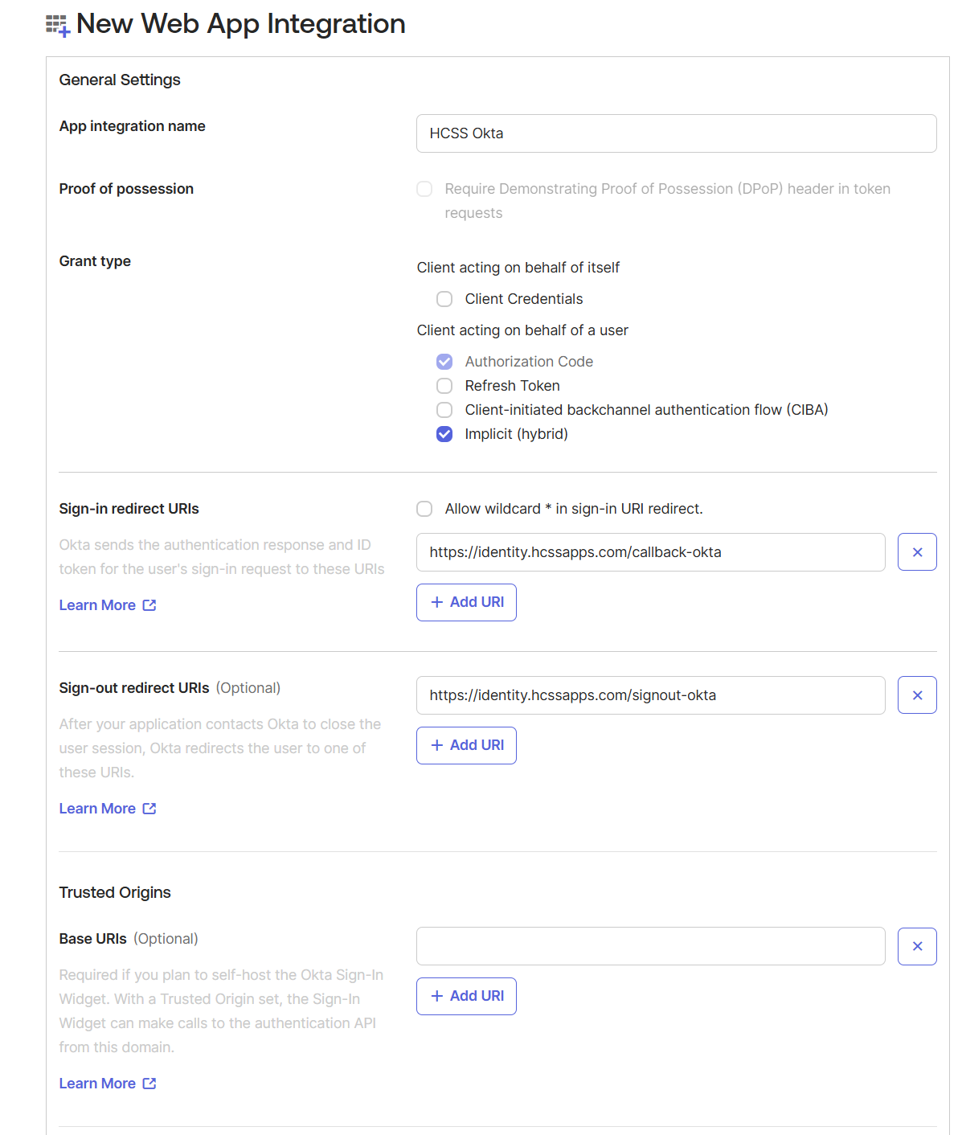The height and width of the screenshot is (1135, 958).
Task: Click the App integration name field
Action: coord(676,133)
